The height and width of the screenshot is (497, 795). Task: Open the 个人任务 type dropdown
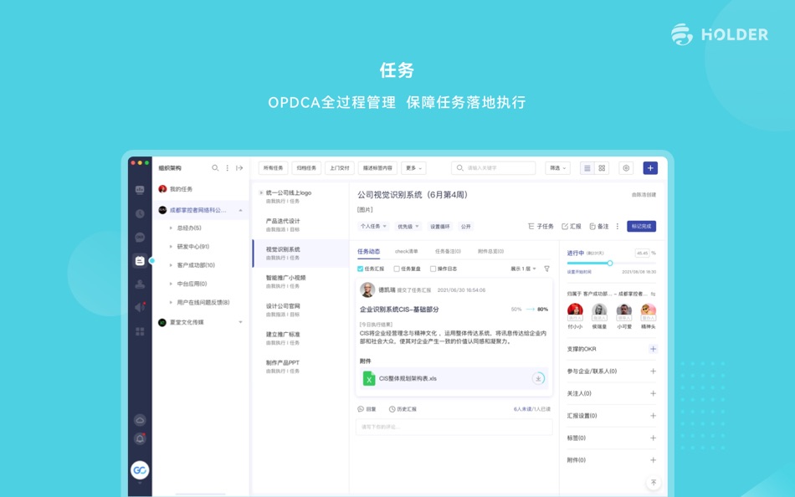(x=373, y=226)
